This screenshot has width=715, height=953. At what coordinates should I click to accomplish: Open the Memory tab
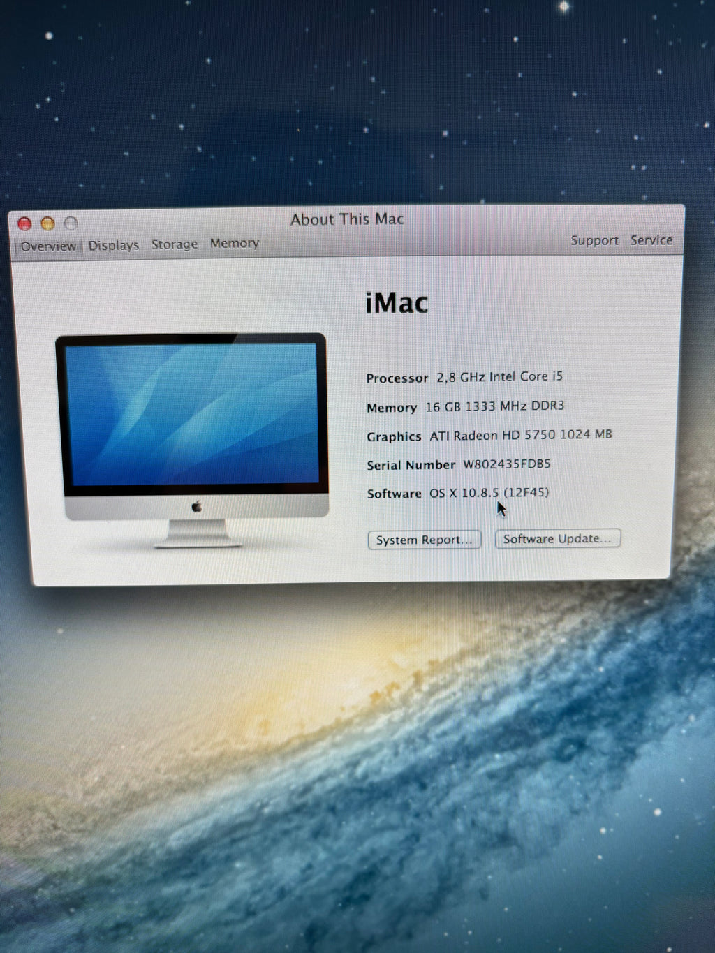click(234, 243)
